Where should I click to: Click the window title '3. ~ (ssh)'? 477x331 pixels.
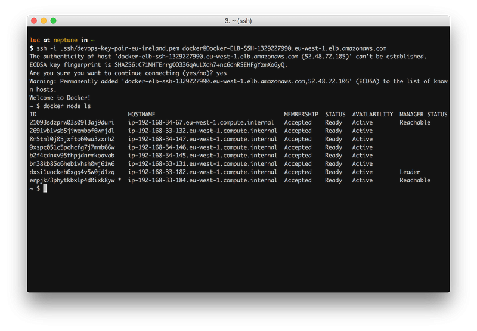pyautogui.click(x=238, y=21)
